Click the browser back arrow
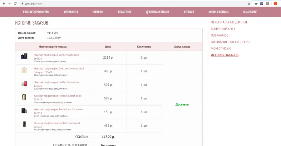 pyautogui.click(x=4, y=3)
